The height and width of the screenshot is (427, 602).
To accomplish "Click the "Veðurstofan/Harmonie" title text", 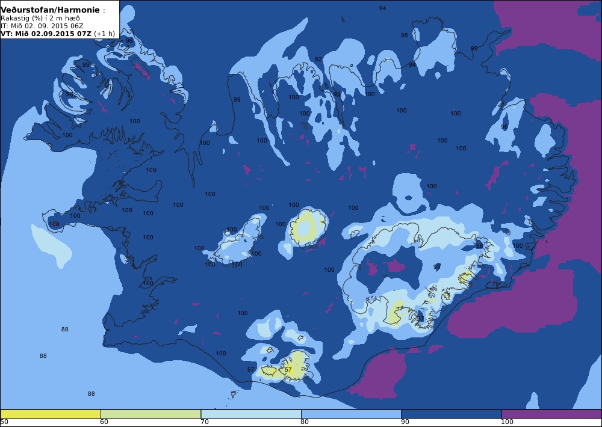I will tap(51, 10).
